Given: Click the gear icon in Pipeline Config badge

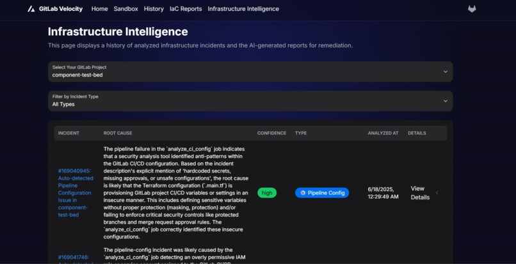Looking at the screenshot, I should pyautogui.click(x=303, y=193).
